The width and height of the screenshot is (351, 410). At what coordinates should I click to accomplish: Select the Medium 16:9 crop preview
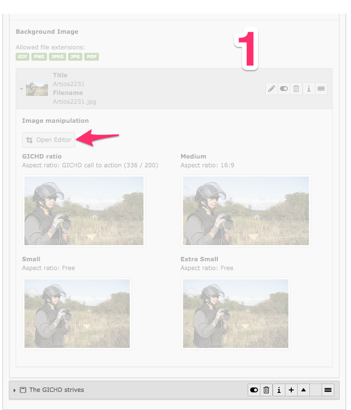(245, 210)
